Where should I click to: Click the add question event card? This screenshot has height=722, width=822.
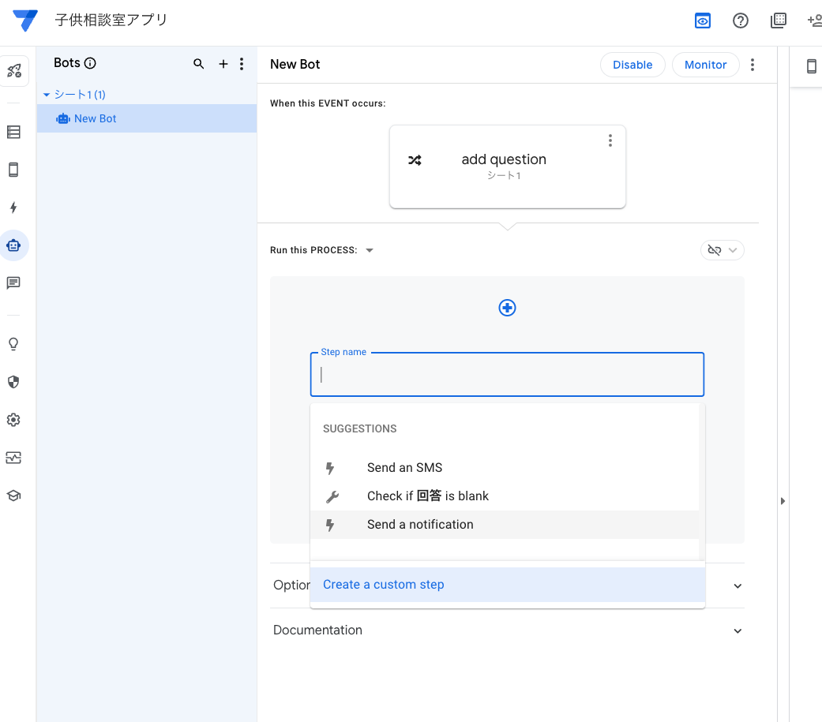508,166
